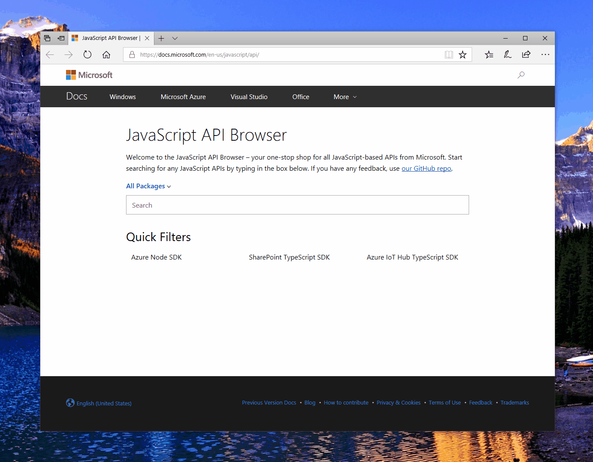Select Windows in navigation bar
The height and width of the screenshot is (462, 593).
point(123,97)
